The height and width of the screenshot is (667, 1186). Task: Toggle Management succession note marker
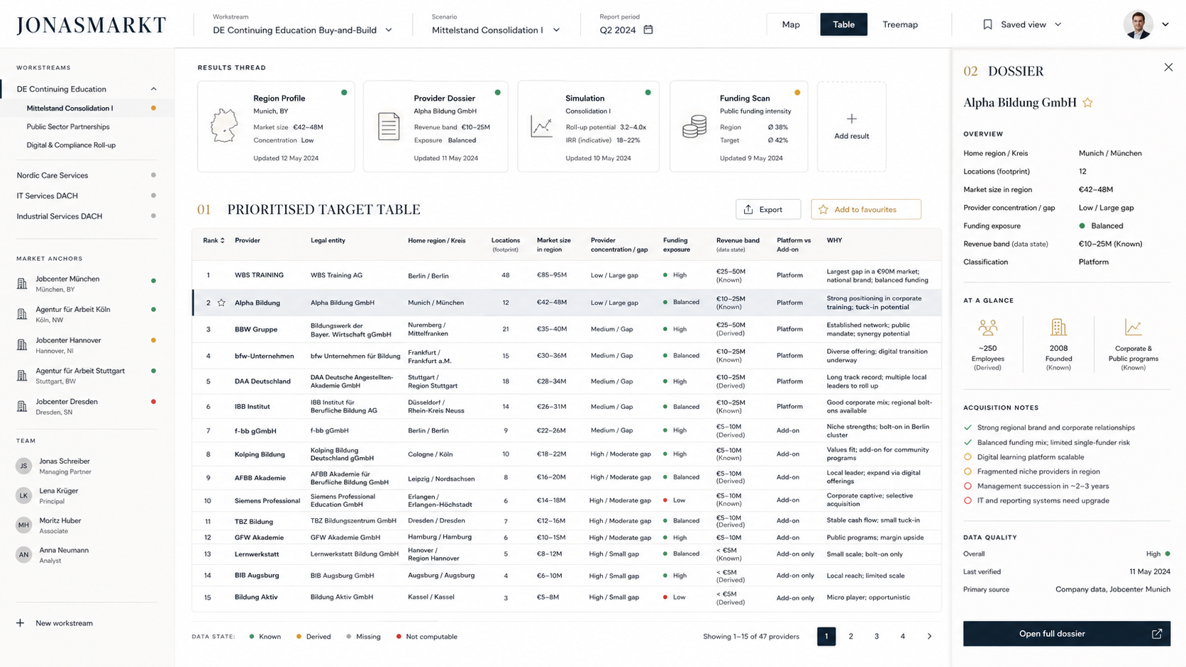[x=968, y=486]
